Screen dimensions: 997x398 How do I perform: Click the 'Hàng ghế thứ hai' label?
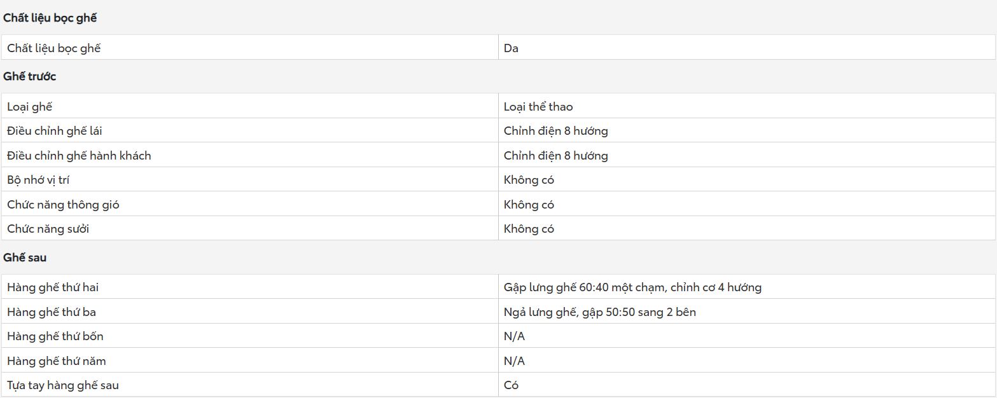click(53, 287)
